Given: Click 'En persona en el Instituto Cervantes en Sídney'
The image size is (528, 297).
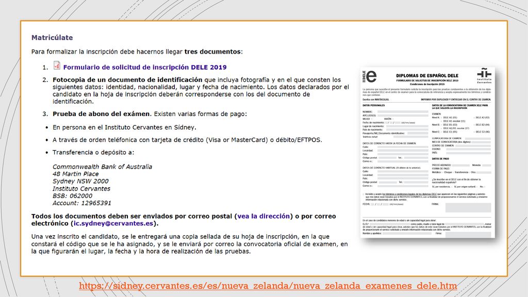Looking at the screenshot, I should [124, 127].
